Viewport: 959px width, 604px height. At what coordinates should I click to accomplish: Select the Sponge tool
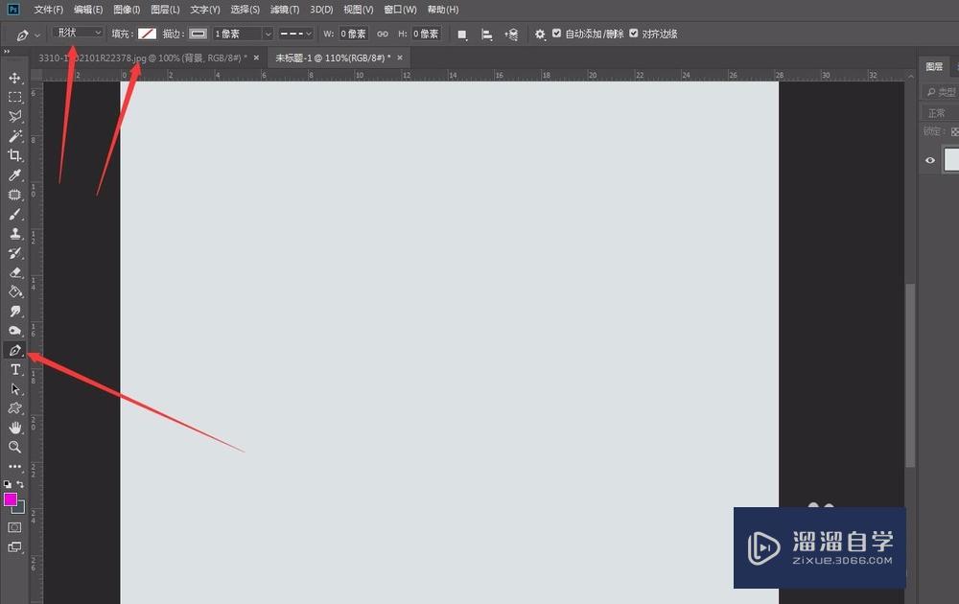(14, 331)
